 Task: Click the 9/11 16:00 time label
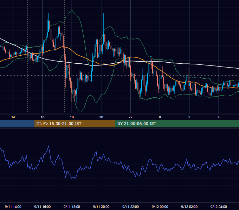pyautogui.click(x=43, y=206)
